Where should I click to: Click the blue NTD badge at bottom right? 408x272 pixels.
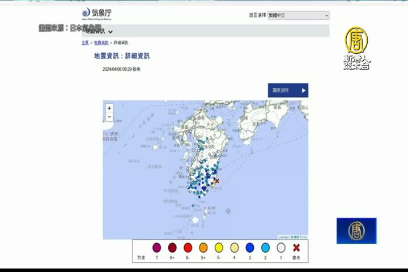click(356, 231)
